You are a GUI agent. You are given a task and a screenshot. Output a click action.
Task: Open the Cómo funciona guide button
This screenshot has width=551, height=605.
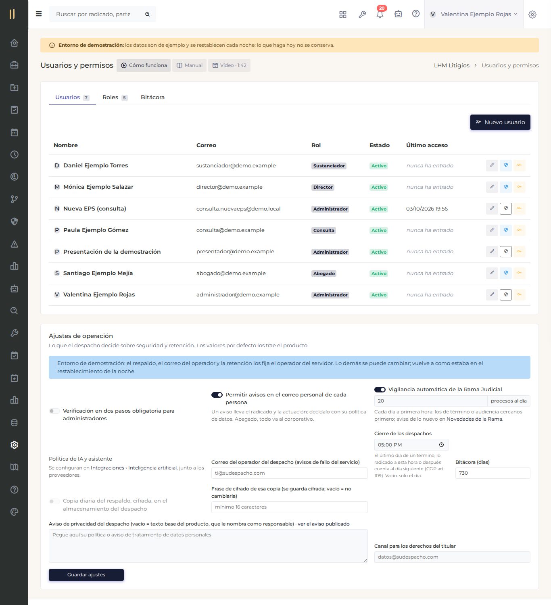pyautogui.click(x=144, y=65)
